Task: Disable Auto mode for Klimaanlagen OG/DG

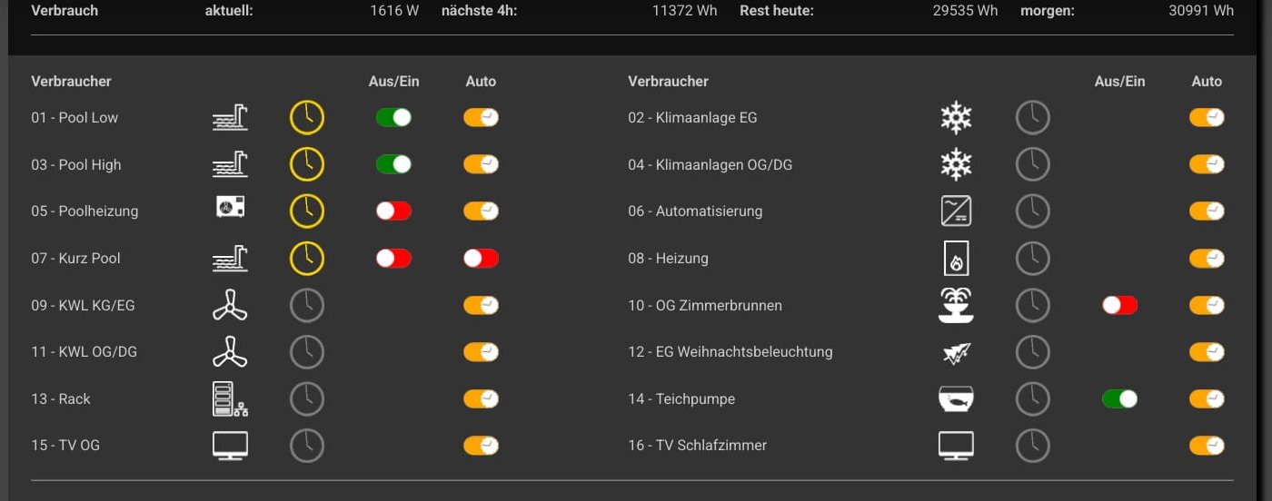Action: click(1207, 165)
